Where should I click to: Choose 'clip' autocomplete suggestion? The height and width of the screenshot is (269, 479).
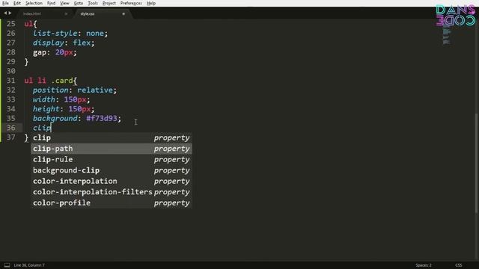(112, 137)
